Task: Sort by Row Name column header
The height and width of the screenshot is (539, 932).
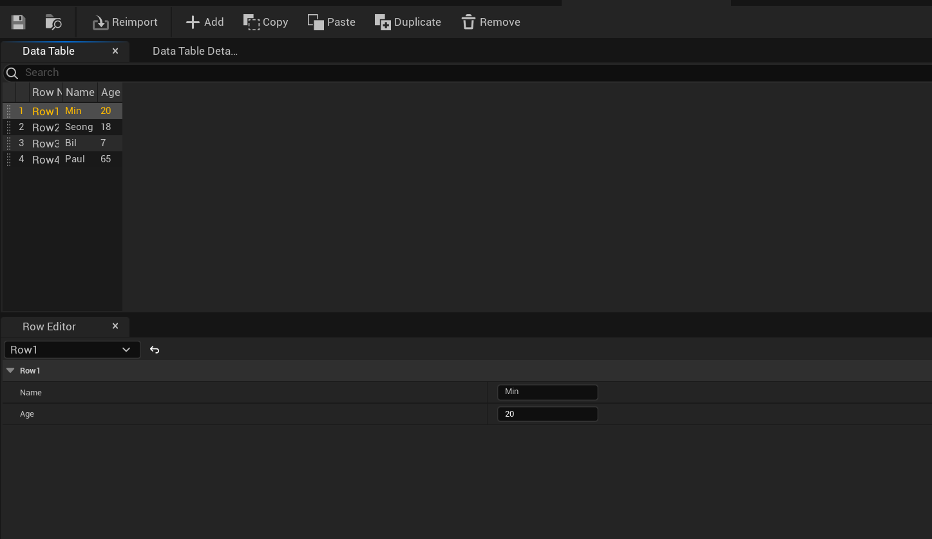Action: click(x=46, y=92)
